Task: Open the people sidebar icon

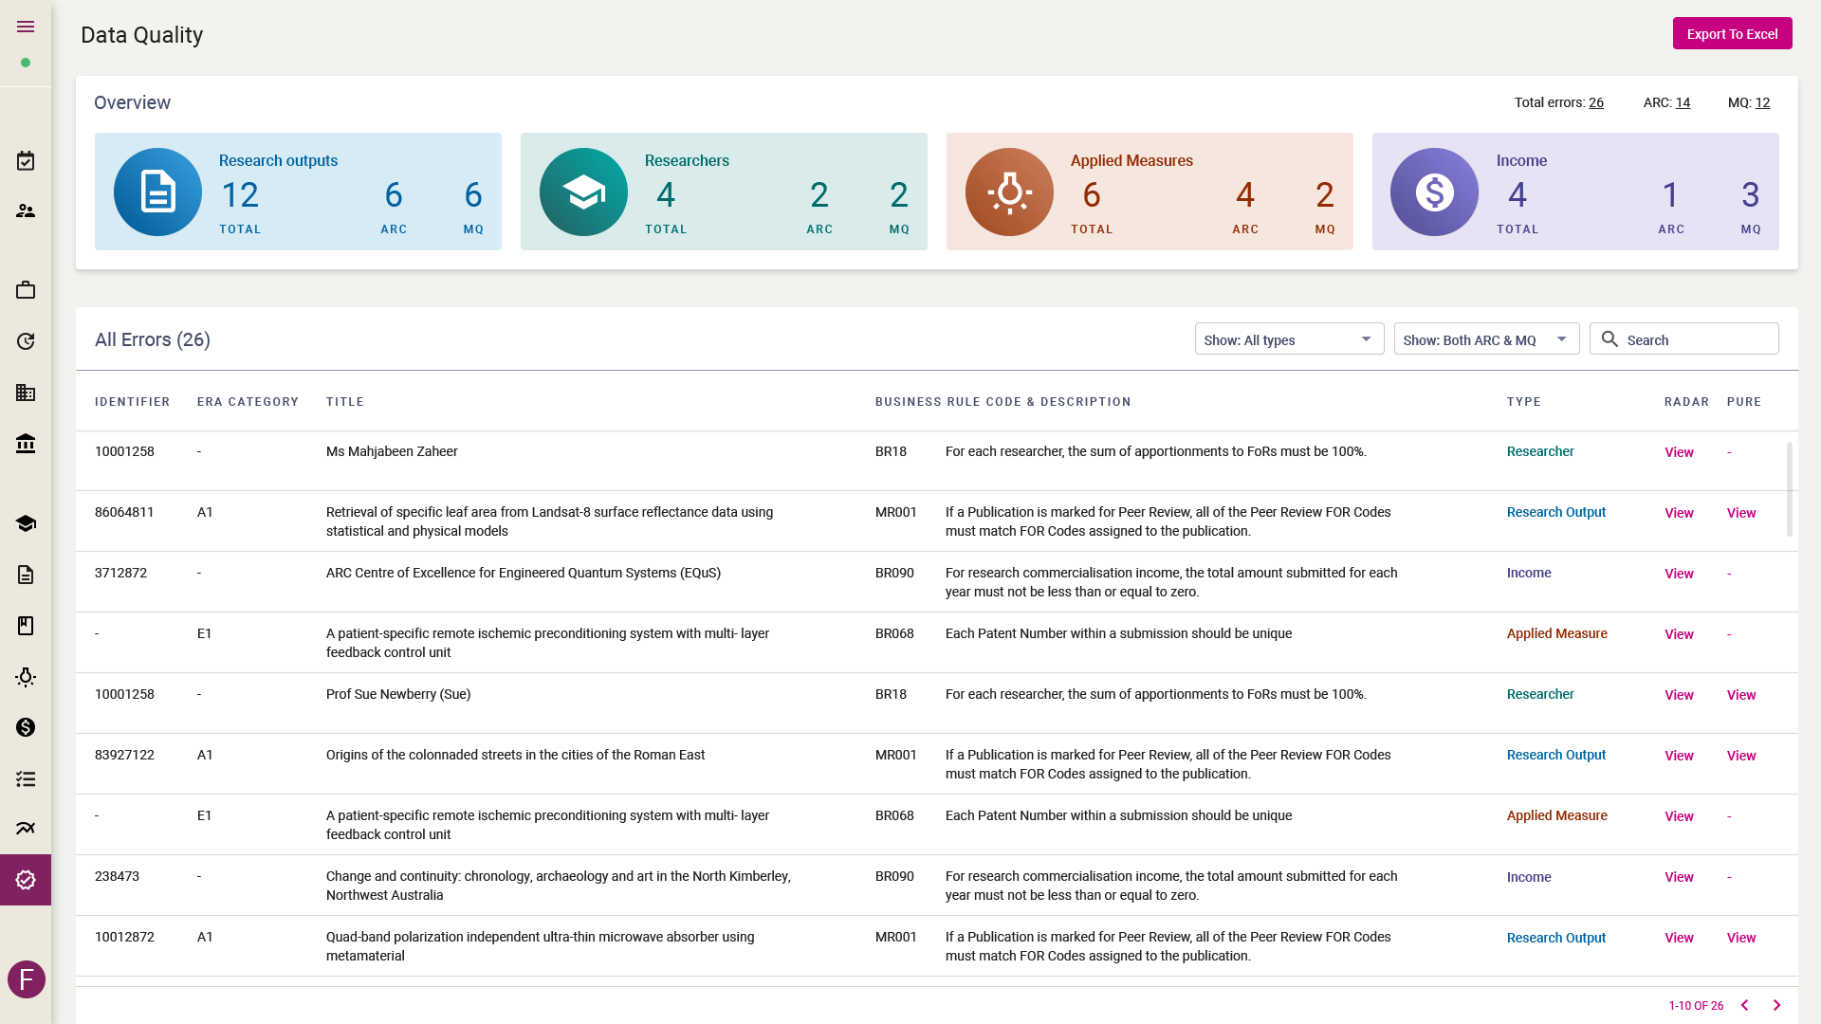Action: pyautogui.click(x=26, y=210)
